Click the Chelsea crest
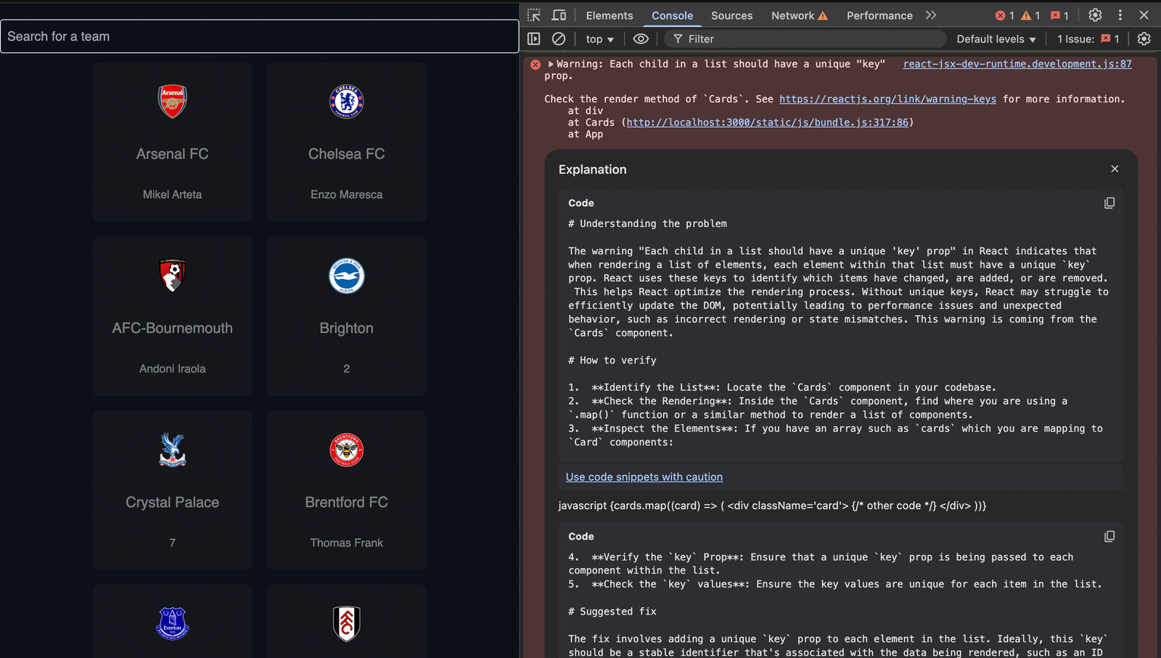The image size is (1161, 658). click(x=347, y=102)
